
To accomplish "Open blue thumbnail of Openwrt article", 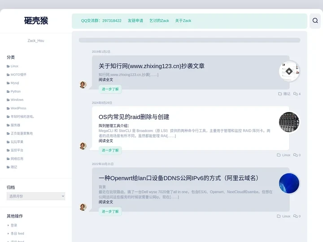I will [289, 183].
